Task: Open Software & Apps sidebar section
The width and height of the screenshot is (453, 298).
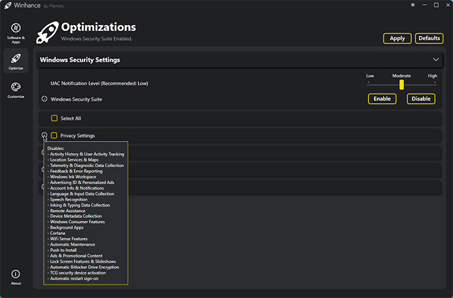Action: point(16,33)
